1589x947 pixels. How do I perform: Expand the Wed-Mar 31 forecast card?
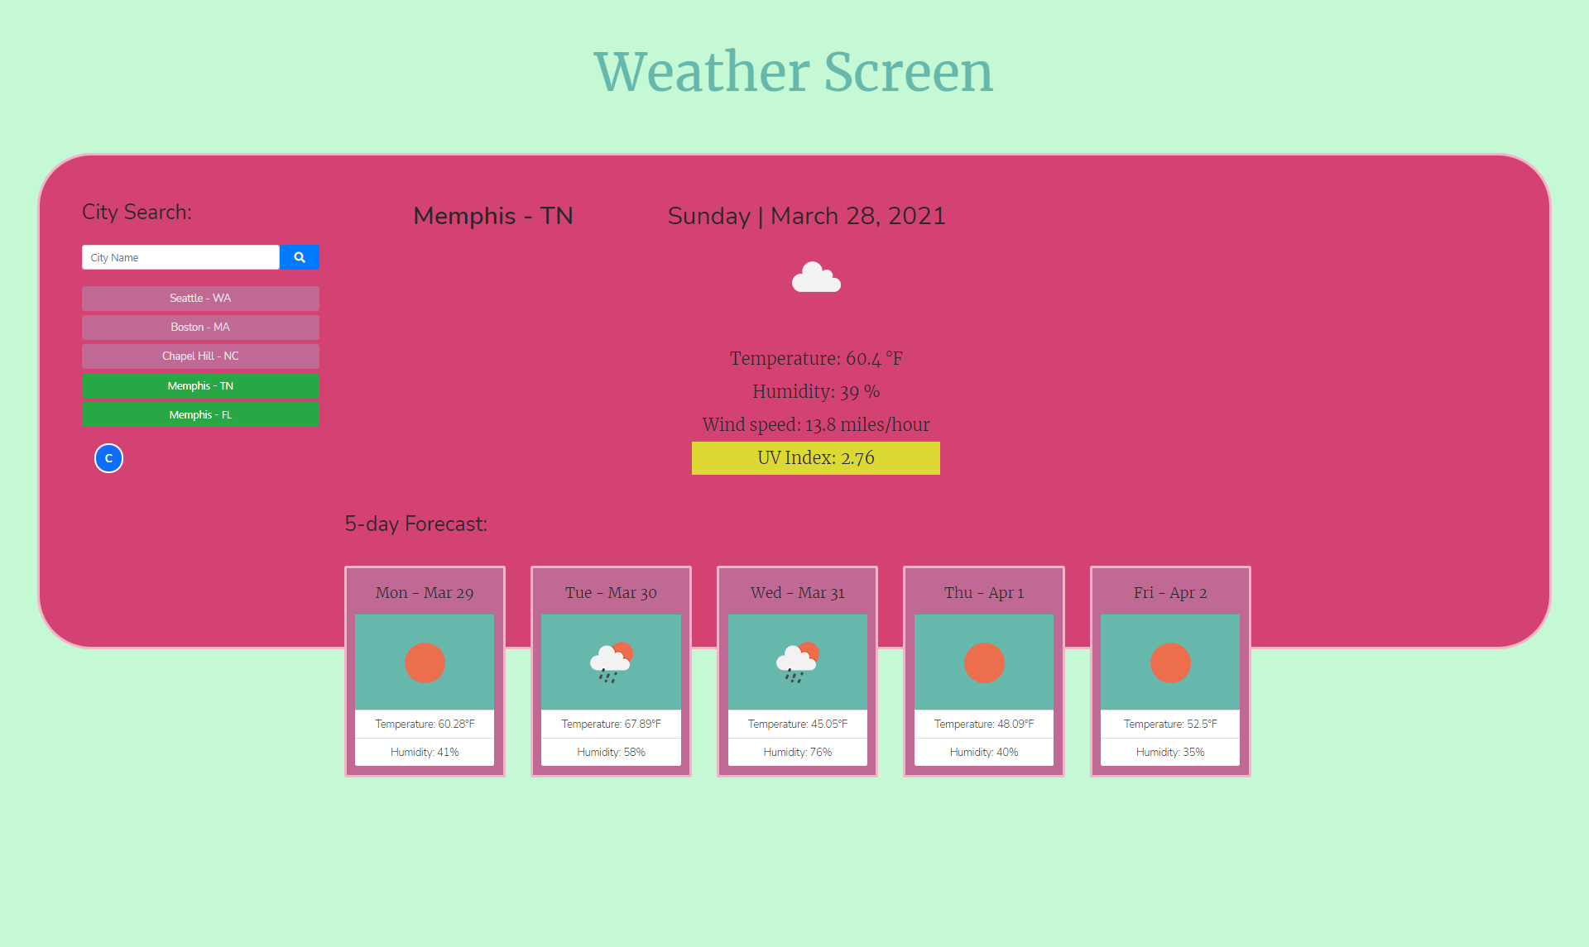click(796, 670)
